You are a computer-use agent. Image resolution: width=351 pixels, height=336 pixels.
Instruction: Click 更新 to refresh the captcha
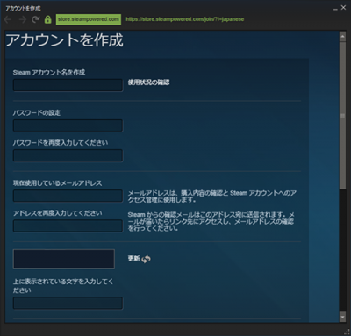click(133, 259)
